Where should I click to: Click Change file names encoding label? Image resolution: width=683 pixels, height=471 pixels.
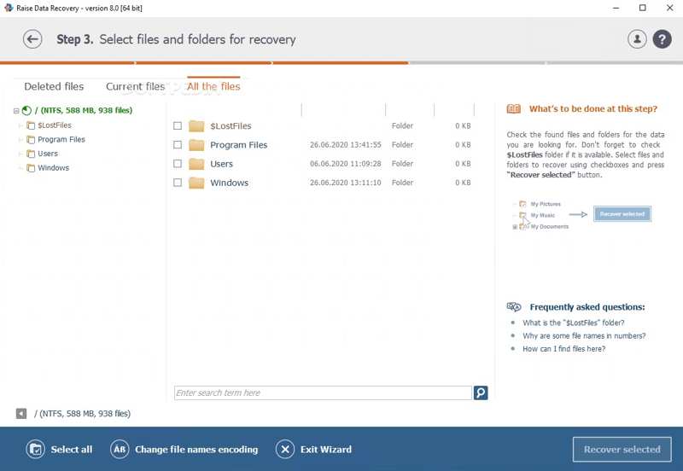pos(196,449)
